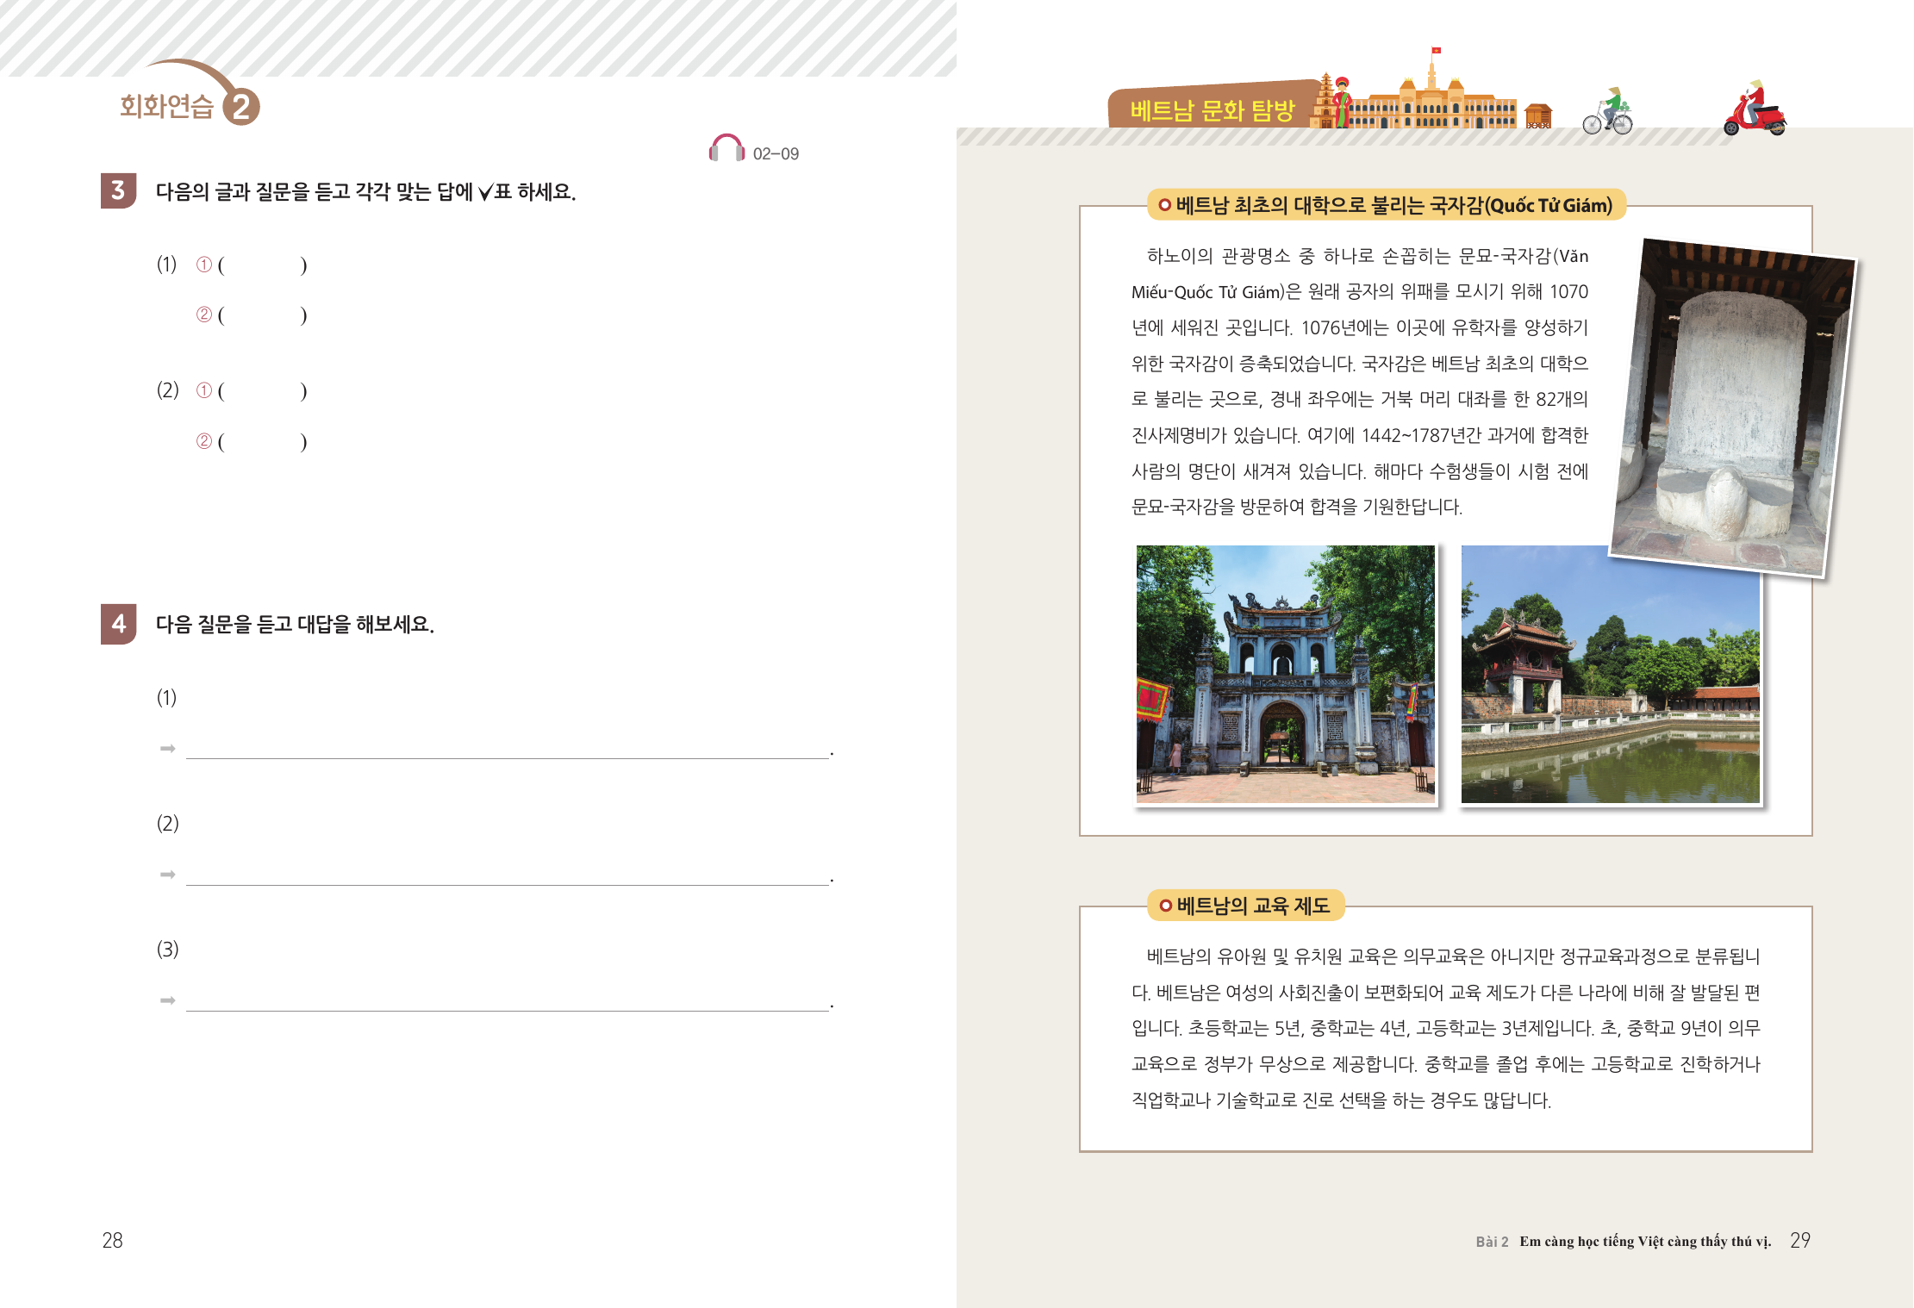Click the temple gate photo
This screenshot has height=1308, width=1914.
pyautogui.click(x=1285, y=674)
